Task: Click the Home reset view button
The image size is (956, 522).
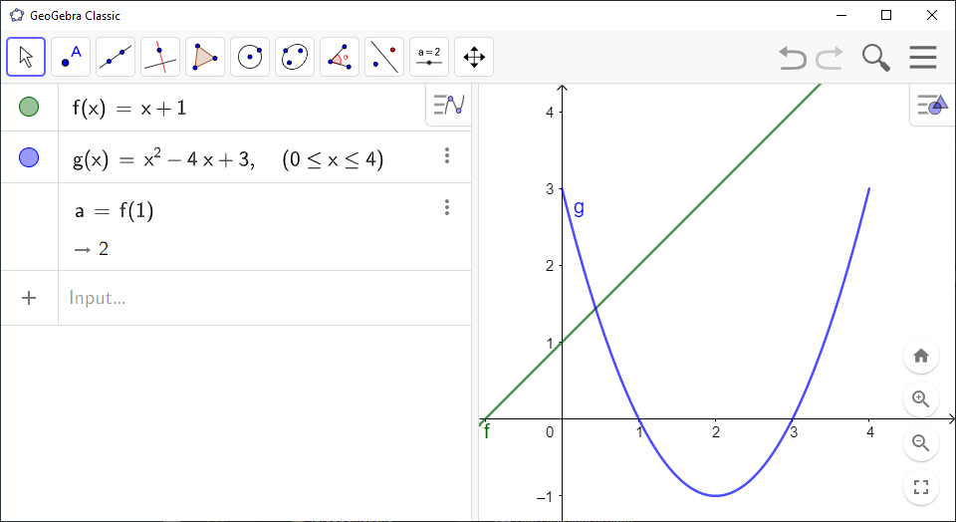Action: click(921, 356)
